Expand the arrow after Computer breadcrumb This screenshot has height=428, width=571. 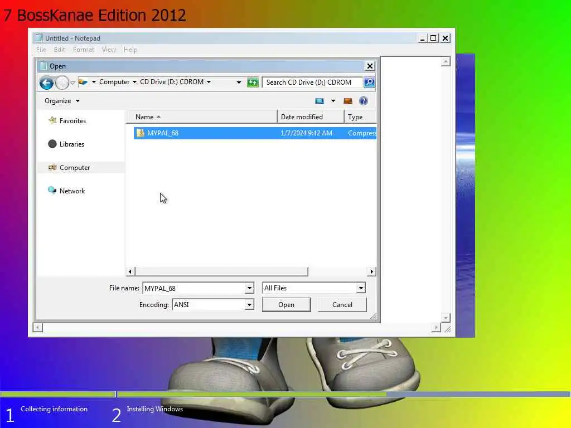(x=134, y=82)
